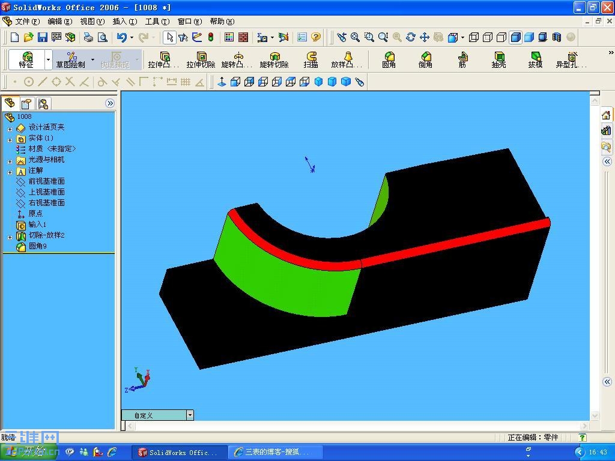Open the dropdown arrow beside 草图绘制

[92, 60]
